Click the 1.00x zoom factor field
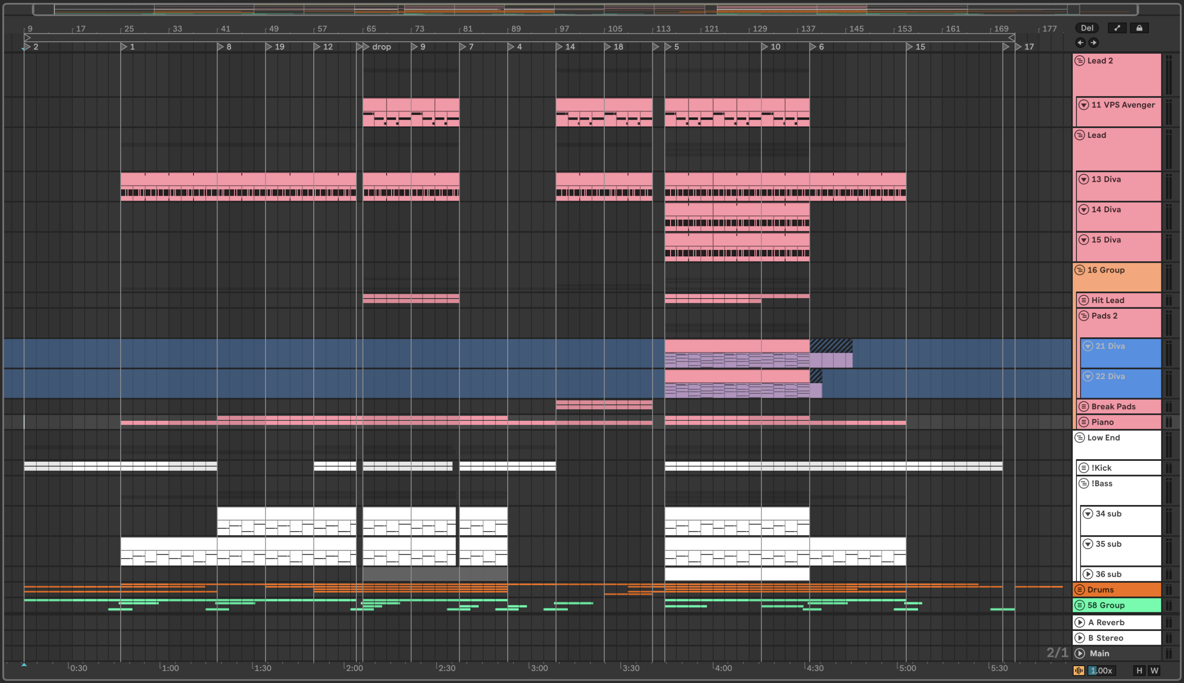The height and width of the screenshot is (683, 1184). pos(1101,670)
